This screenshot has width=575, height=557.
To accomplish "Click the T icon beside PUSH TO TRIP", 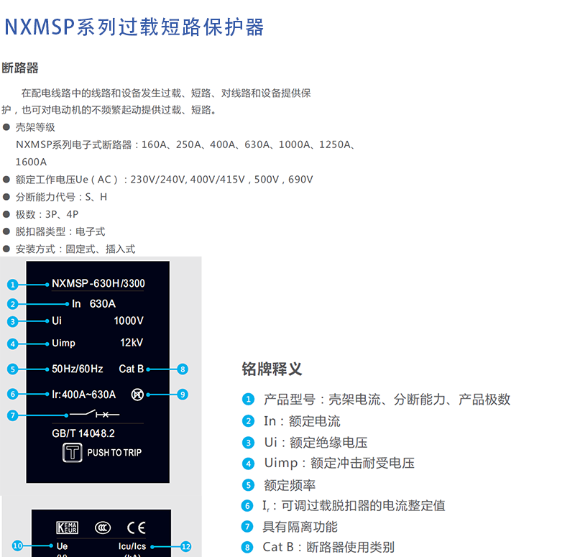I will coord(73,453).
